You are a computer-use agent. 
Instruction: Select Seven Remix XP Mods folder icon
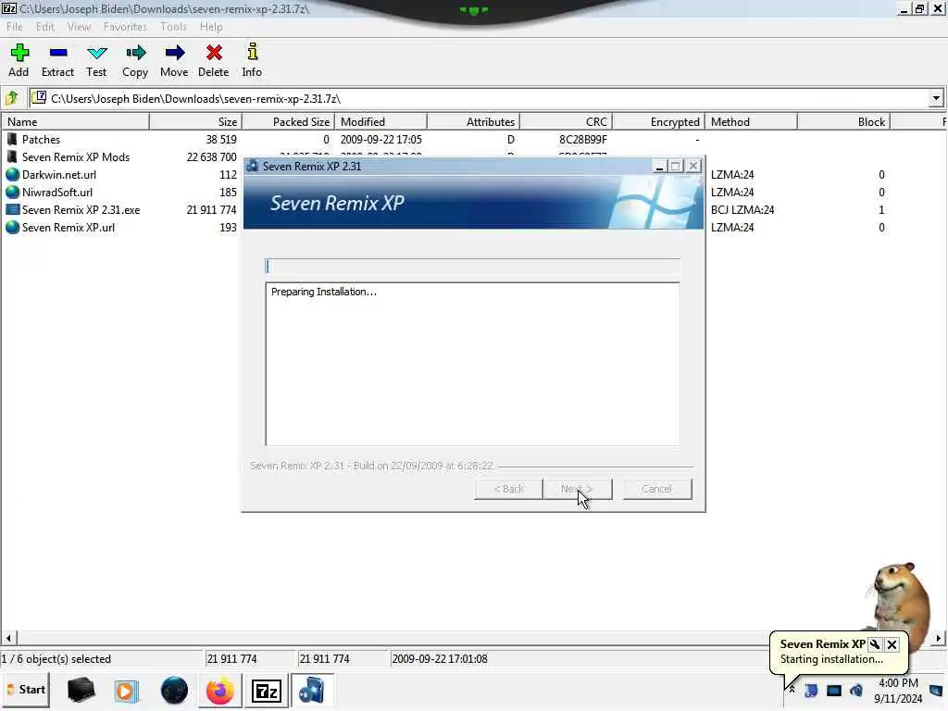point(12,156)
